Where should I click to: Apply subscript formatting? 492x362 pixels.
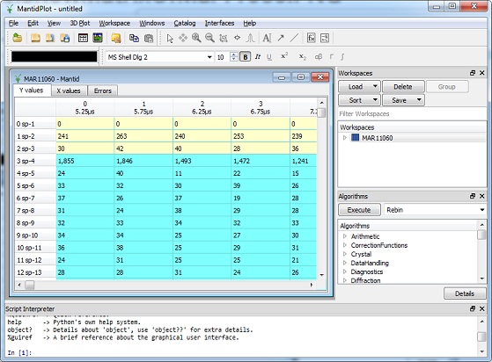coord(302,57)
